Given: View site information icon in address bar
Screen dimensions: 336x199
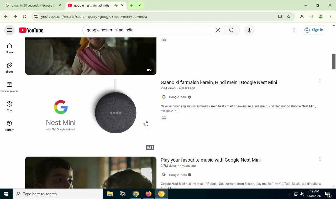Looking at the screenshot, I should pyautogui.click(x=36, y=16).
